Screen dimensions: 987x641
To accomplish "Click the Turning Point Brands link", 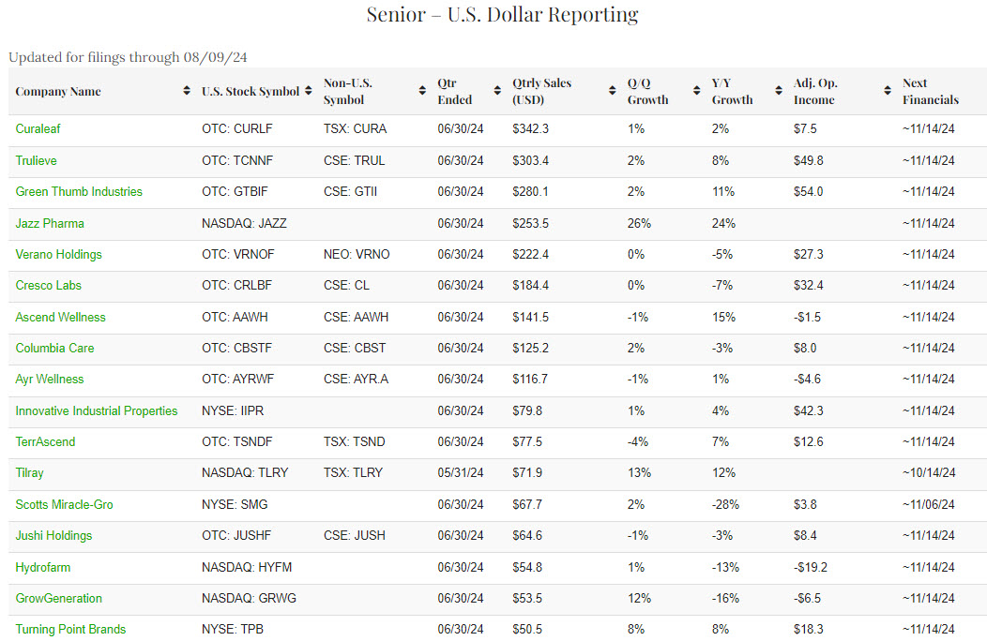I will pyautogui.click(x=70, y=629).
